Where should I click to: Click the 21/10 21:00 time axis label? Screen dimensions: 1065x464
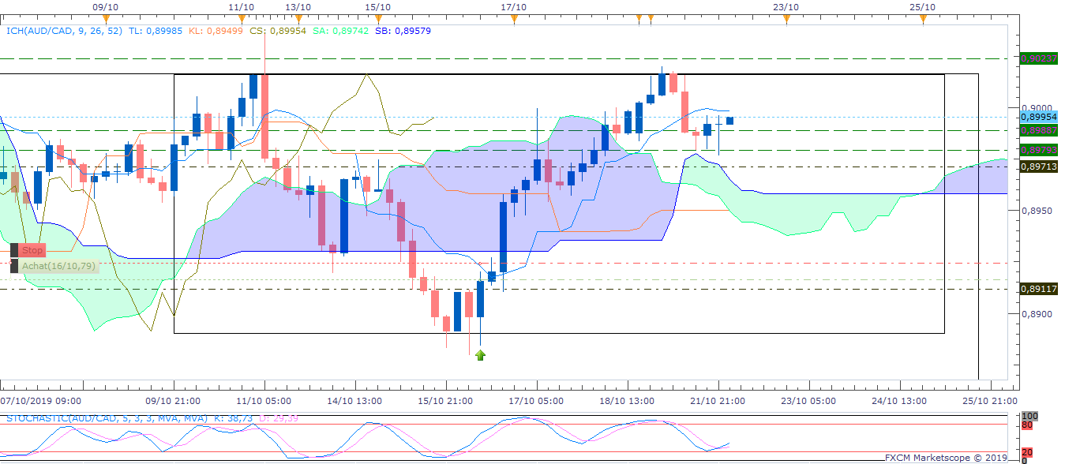point(718,400)
